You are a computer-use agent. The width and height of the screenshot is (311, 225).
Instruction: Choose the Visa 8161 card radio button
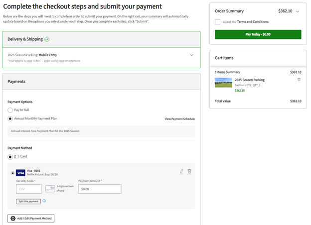tap(12, 173)
